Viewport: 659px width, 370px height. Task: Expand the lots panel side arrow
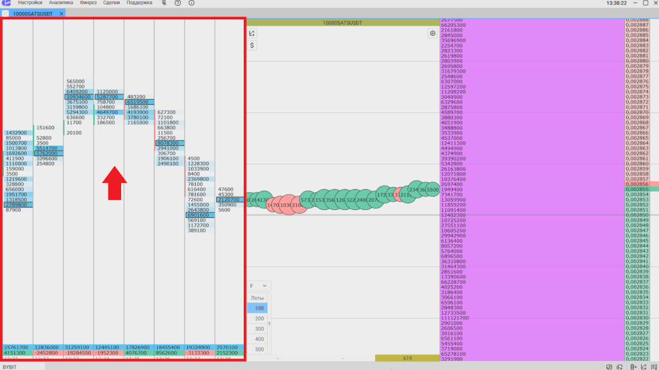tap(270, 323)
